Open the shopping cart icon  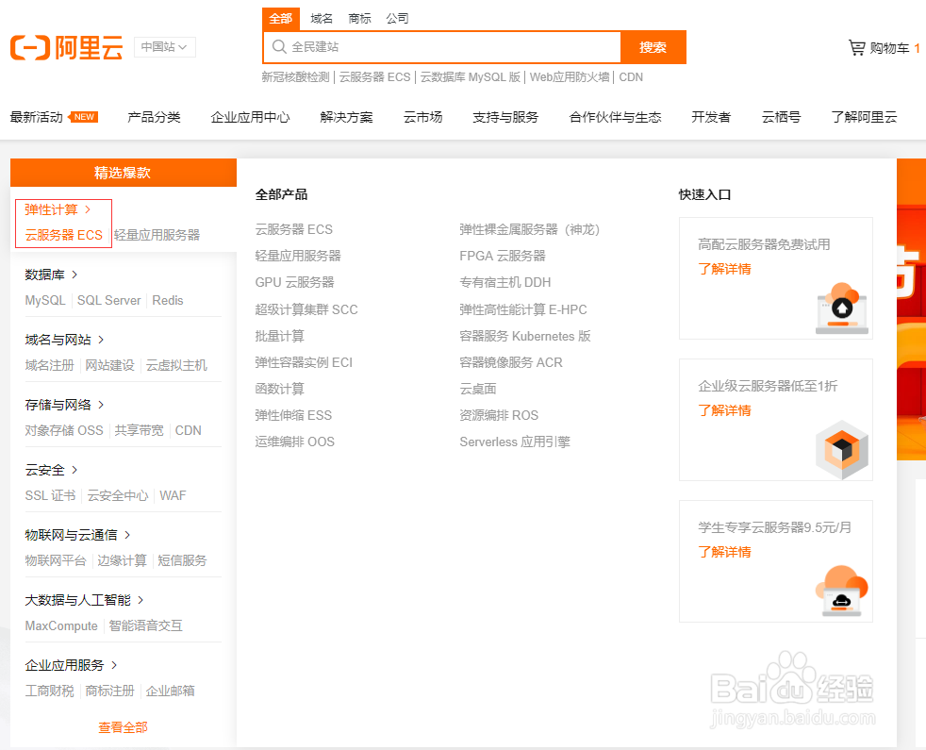(x=857, y=47)
